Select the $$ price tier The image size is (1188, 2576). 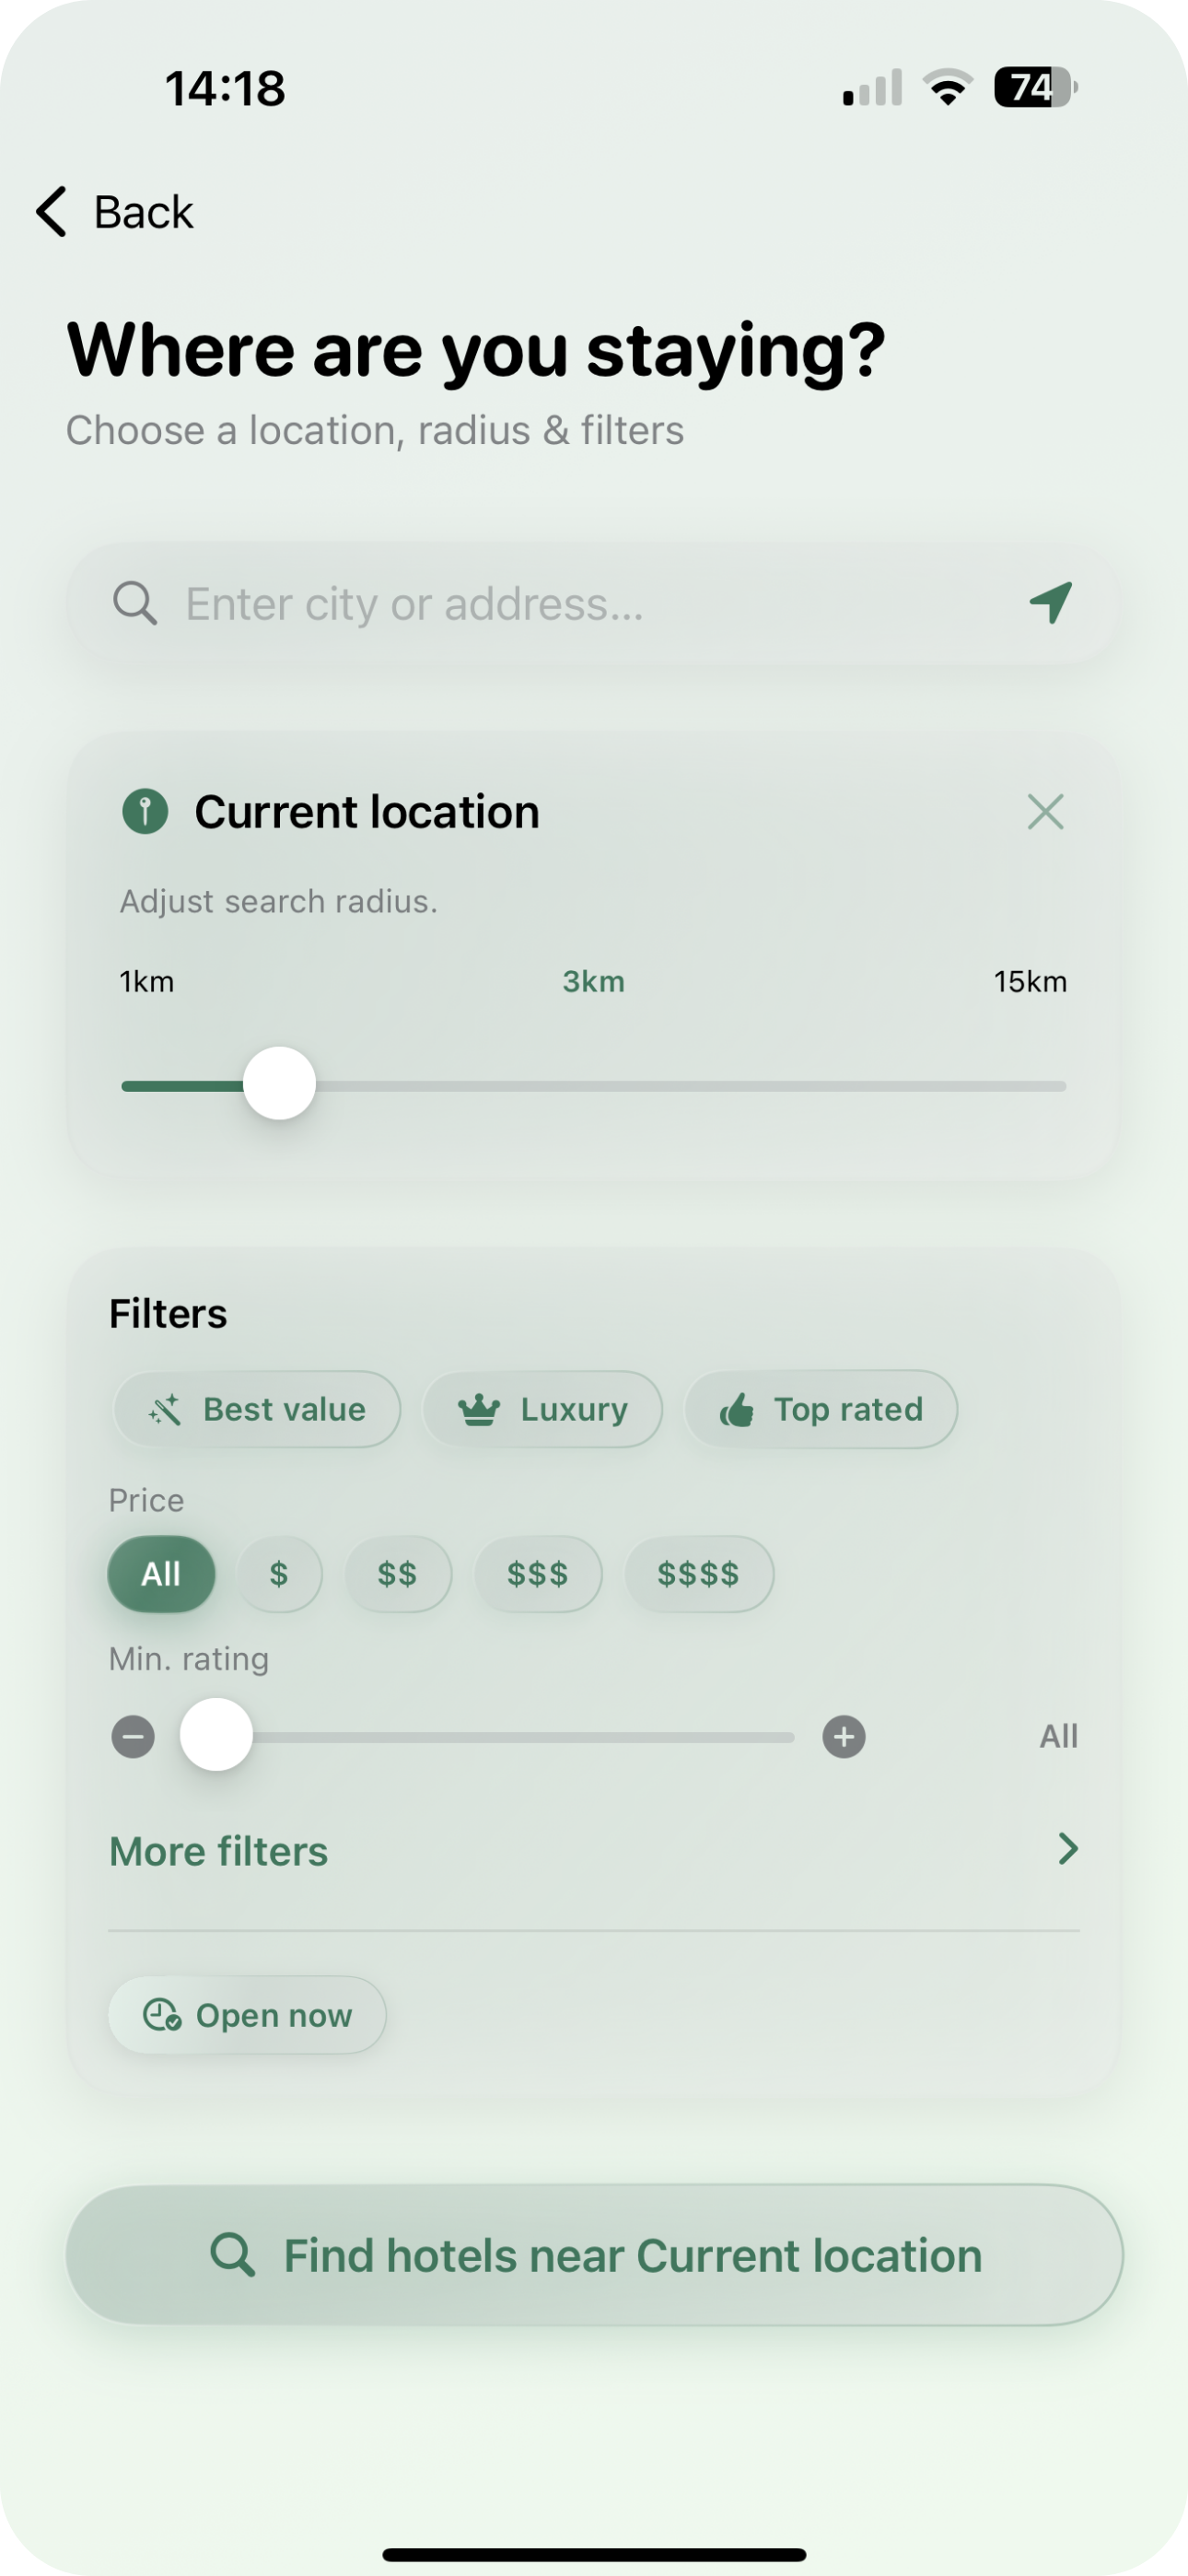coord(397,1574)
